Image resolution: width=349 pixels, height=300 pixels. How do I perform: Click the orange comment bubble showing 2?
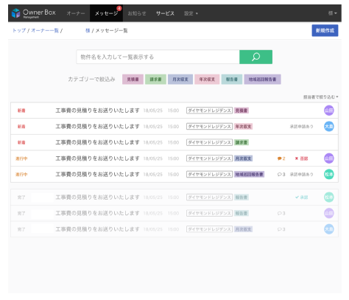tap(281, 158)
